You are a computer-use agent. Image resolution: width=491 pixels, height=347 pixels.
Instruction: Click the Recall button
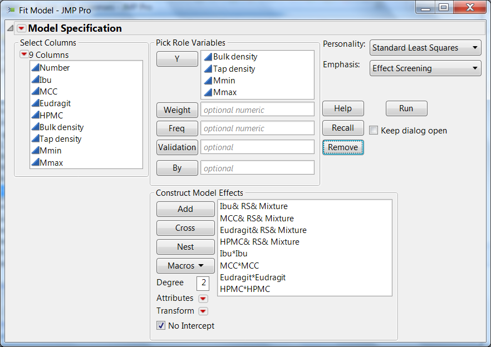point(343,128)
